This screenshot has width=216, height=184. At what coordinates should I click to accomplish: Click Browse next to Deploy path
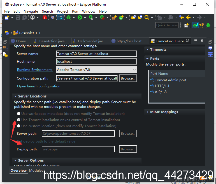click(128, 149)
